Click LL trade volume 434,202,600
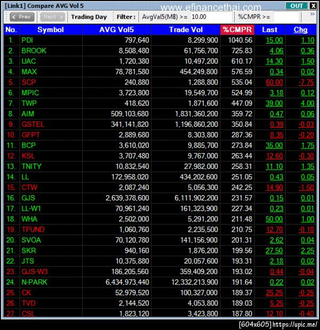This screenshot has height=330, width=320. [199, 177]
